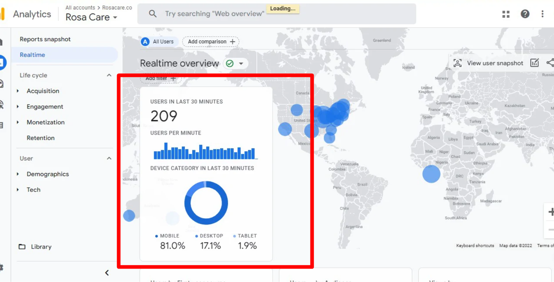554x282 pixels.
Task: Collapse the User section
Action: coord(109,159)
